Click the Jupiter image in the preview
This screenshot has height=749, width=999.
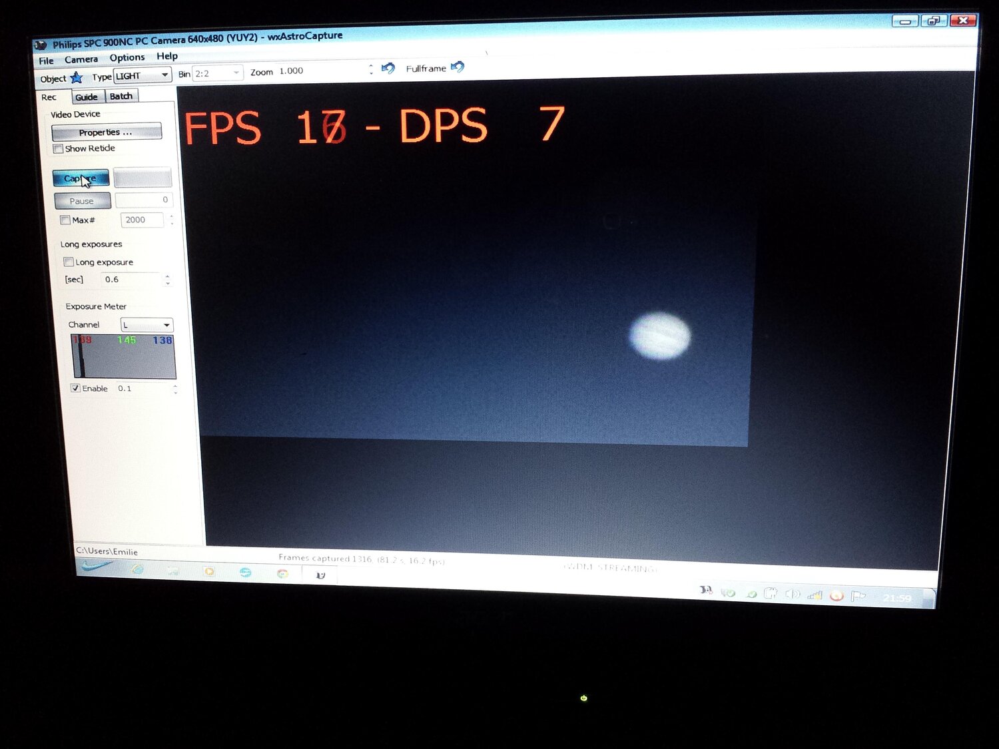tap(660, 336)
